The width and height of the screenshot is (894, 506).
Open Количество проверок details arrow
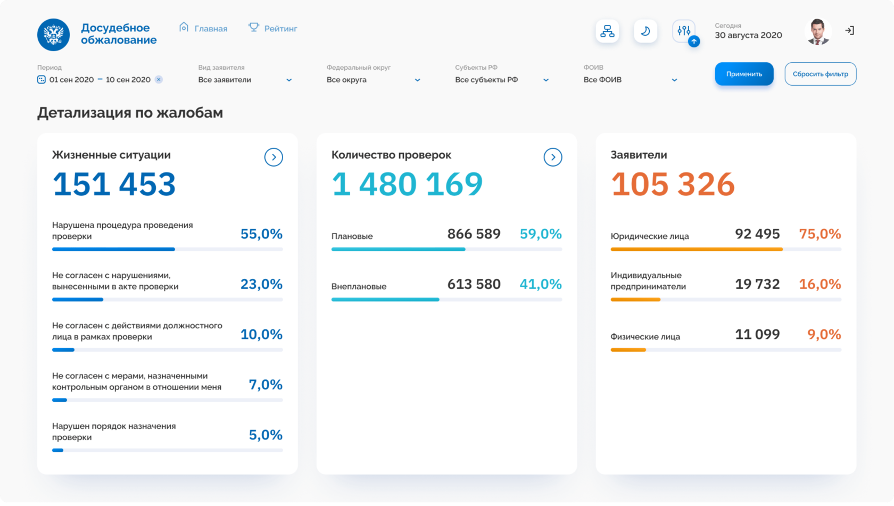(x=553, y=157)
